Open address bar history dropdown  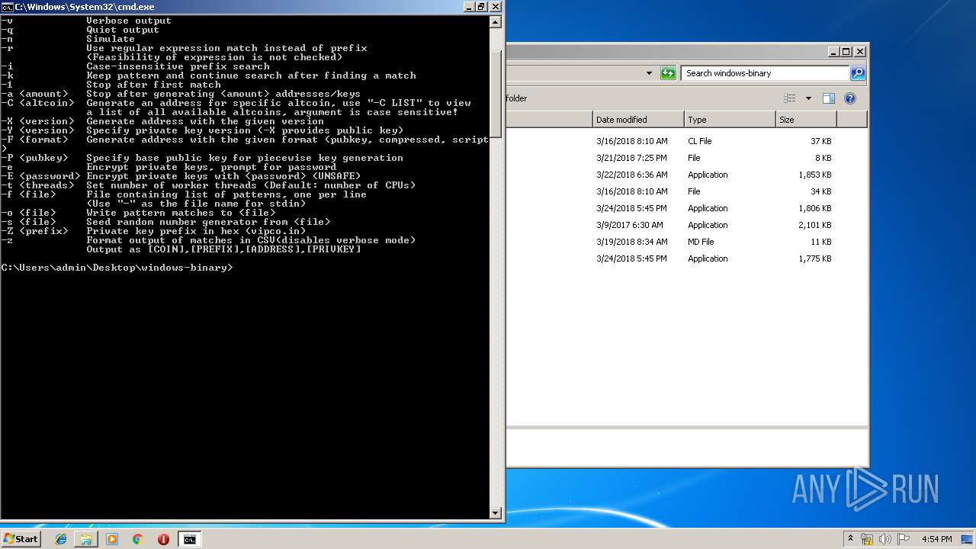(649, 73)
